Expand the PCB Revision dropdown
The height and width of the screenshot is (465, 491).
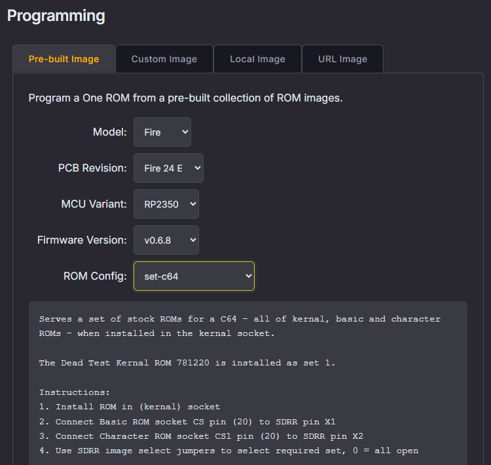pos(168,168)
